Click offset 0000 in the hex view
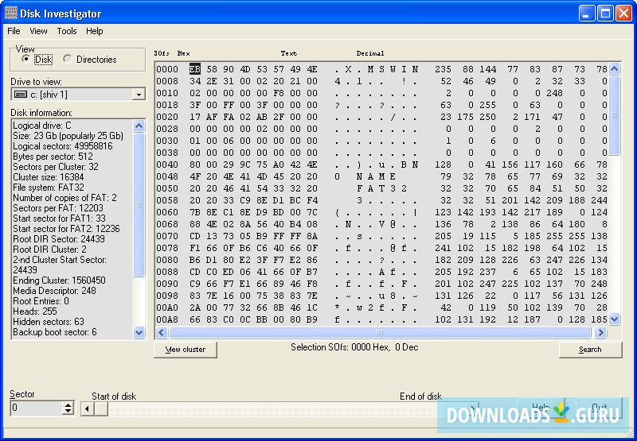 click(167, 69)
